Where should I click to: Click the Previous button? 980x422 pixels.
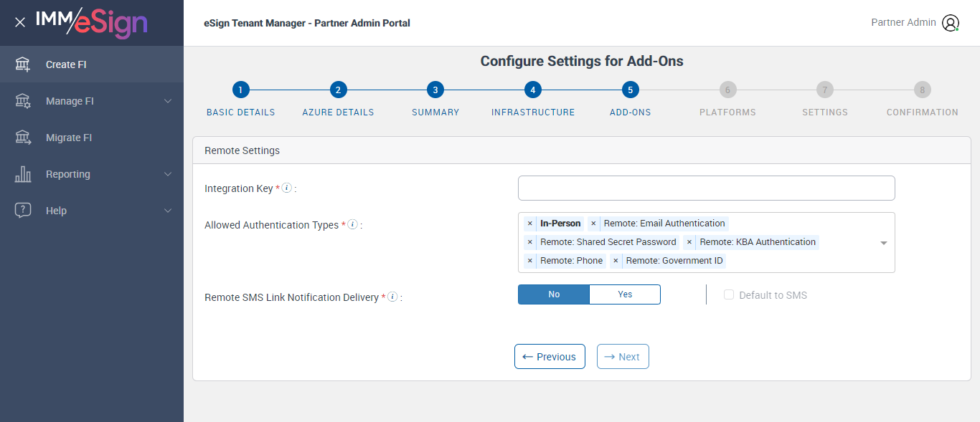tap(550, 357)
